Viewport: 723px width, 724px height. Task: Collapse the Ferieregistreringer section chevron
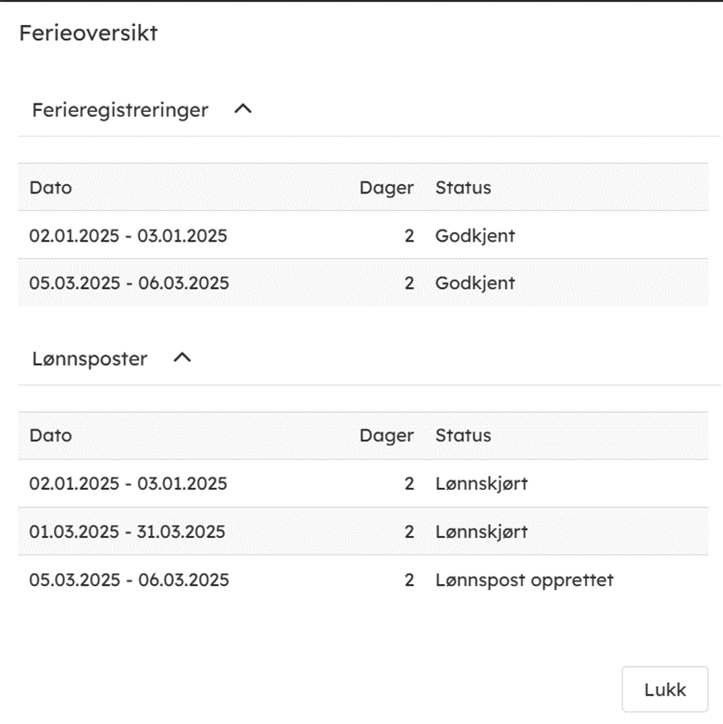[x=243, y=109]
